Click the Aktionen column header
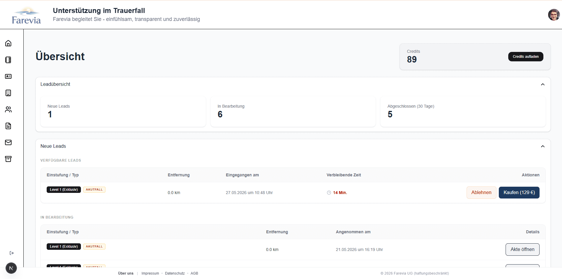 530,175
